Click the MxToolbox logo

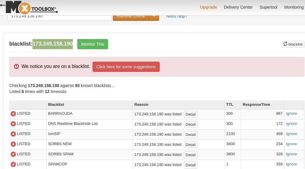coord(29,7)
